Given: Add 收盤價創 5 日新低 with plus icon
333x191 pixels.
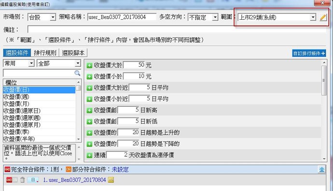Looking at the screenshot, I should pos(89,122).
